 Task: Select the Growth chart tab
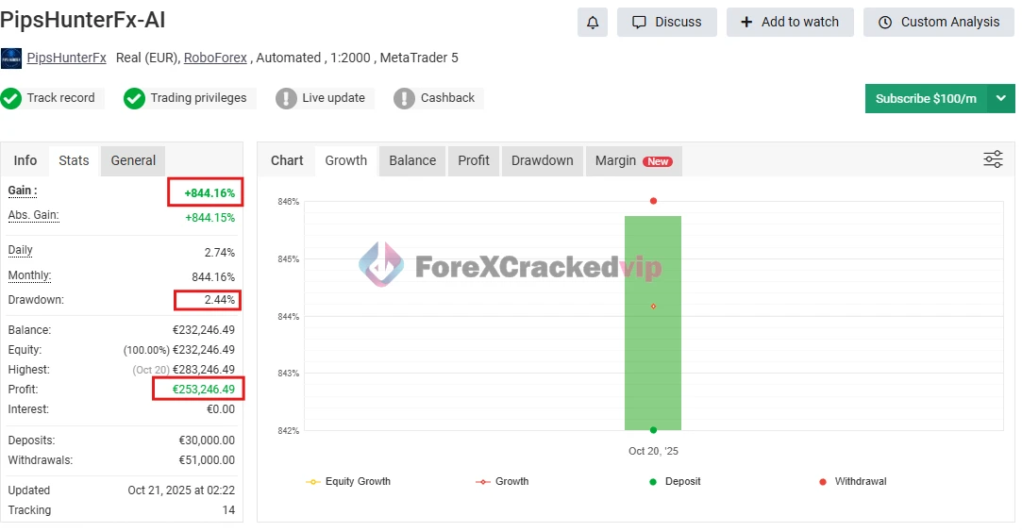tap(346, 160)
